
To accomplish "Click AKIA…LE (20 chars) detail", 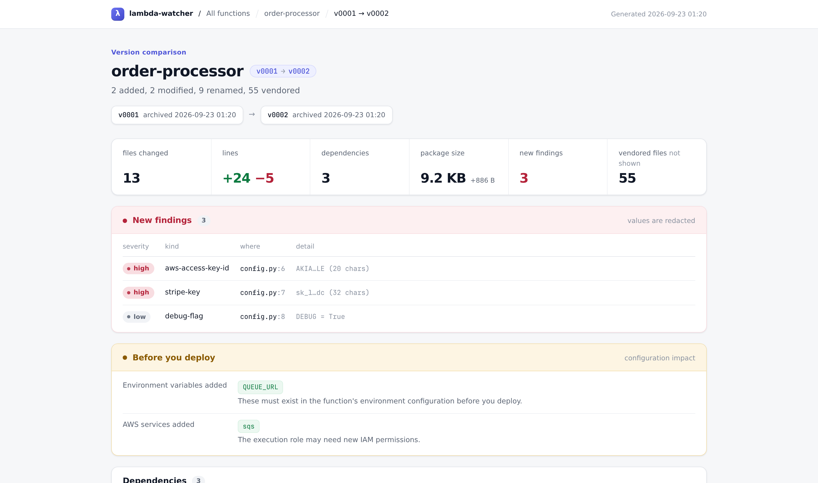I will [x=332, y=268].
